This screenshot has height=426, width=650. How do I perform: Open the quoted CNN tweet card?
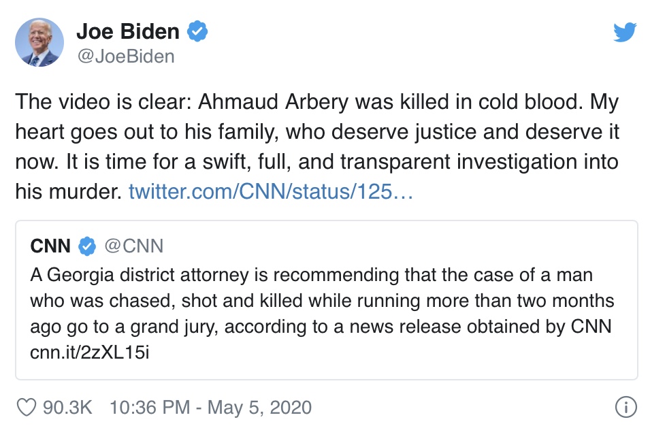point(327,300)
